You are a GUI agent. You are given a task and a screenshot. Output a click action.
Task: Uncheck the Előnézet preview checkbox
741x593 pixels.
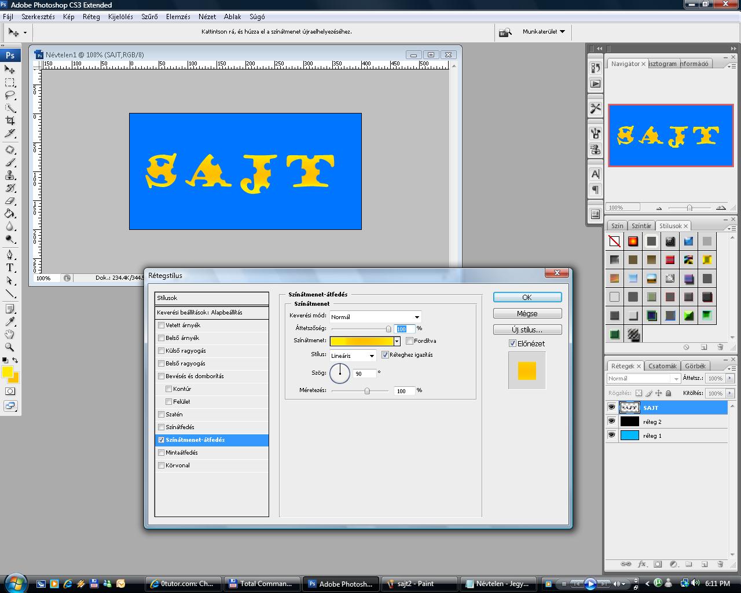click(512, 343)
